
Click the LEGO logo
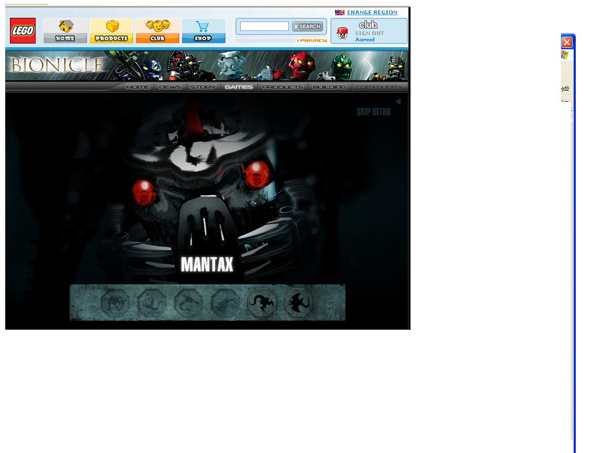23,30
